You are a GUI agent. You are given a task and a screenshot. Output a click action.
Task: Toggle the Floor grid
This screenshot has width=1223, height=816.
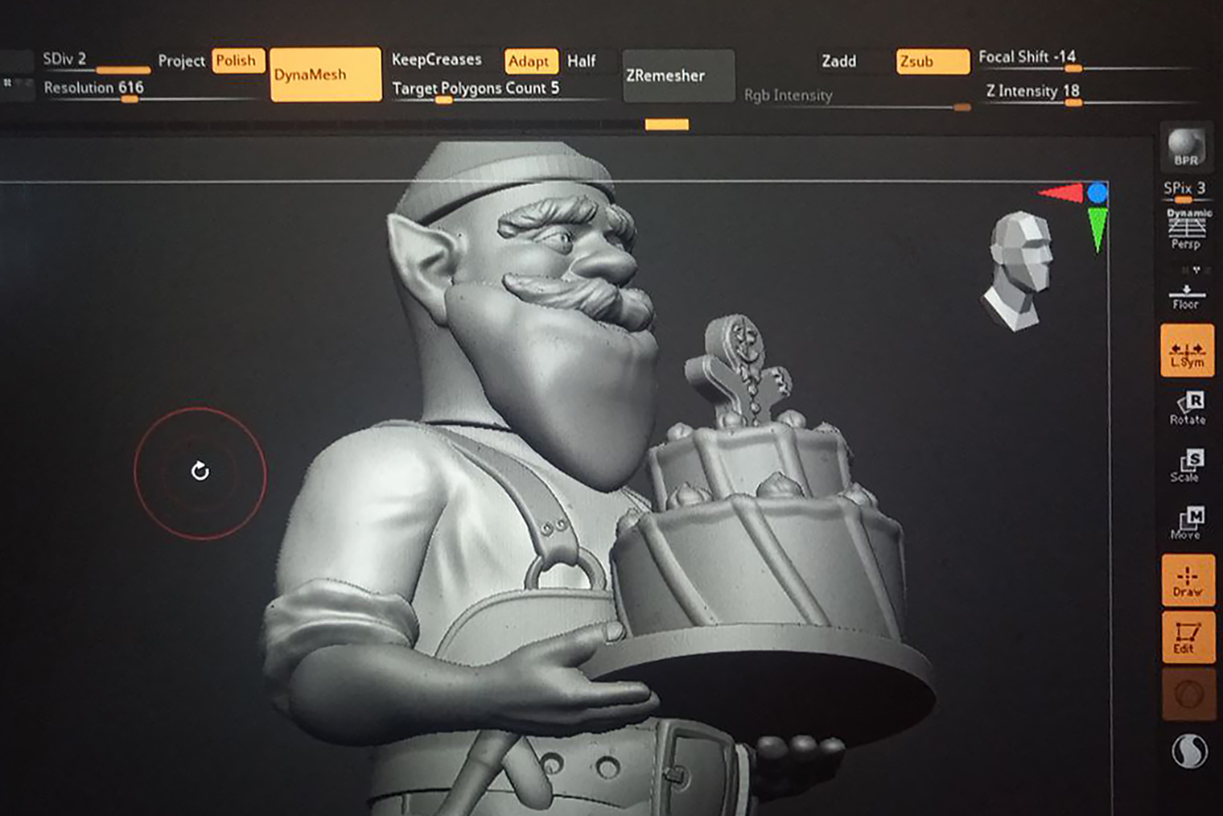point(1186,296)
